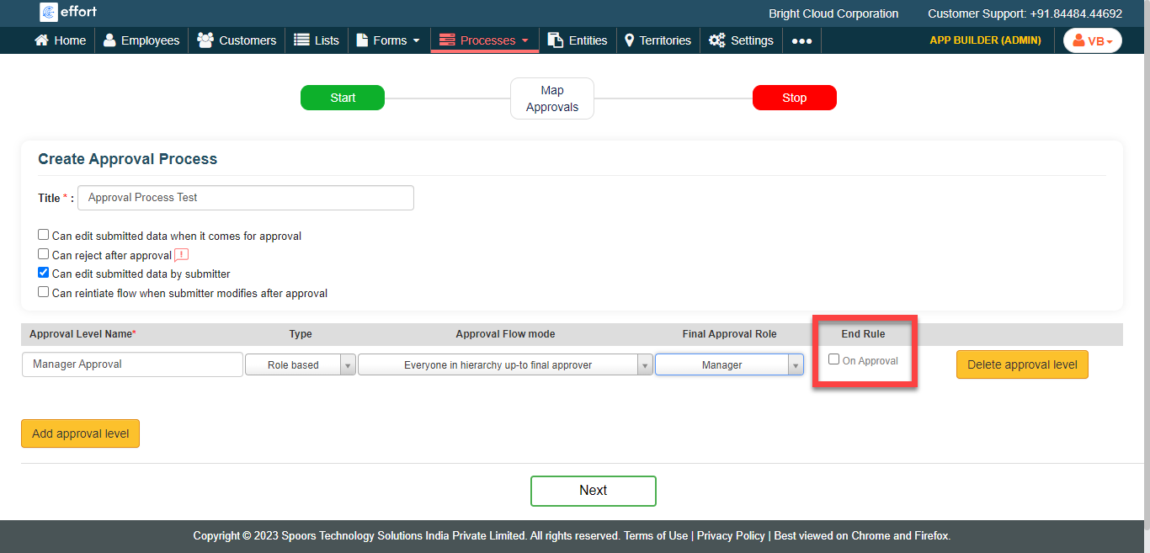This screenshot has width=1150, height=553.
Task: Enable Can edit submitted data for approval
Action: click(x=44, y=235)
